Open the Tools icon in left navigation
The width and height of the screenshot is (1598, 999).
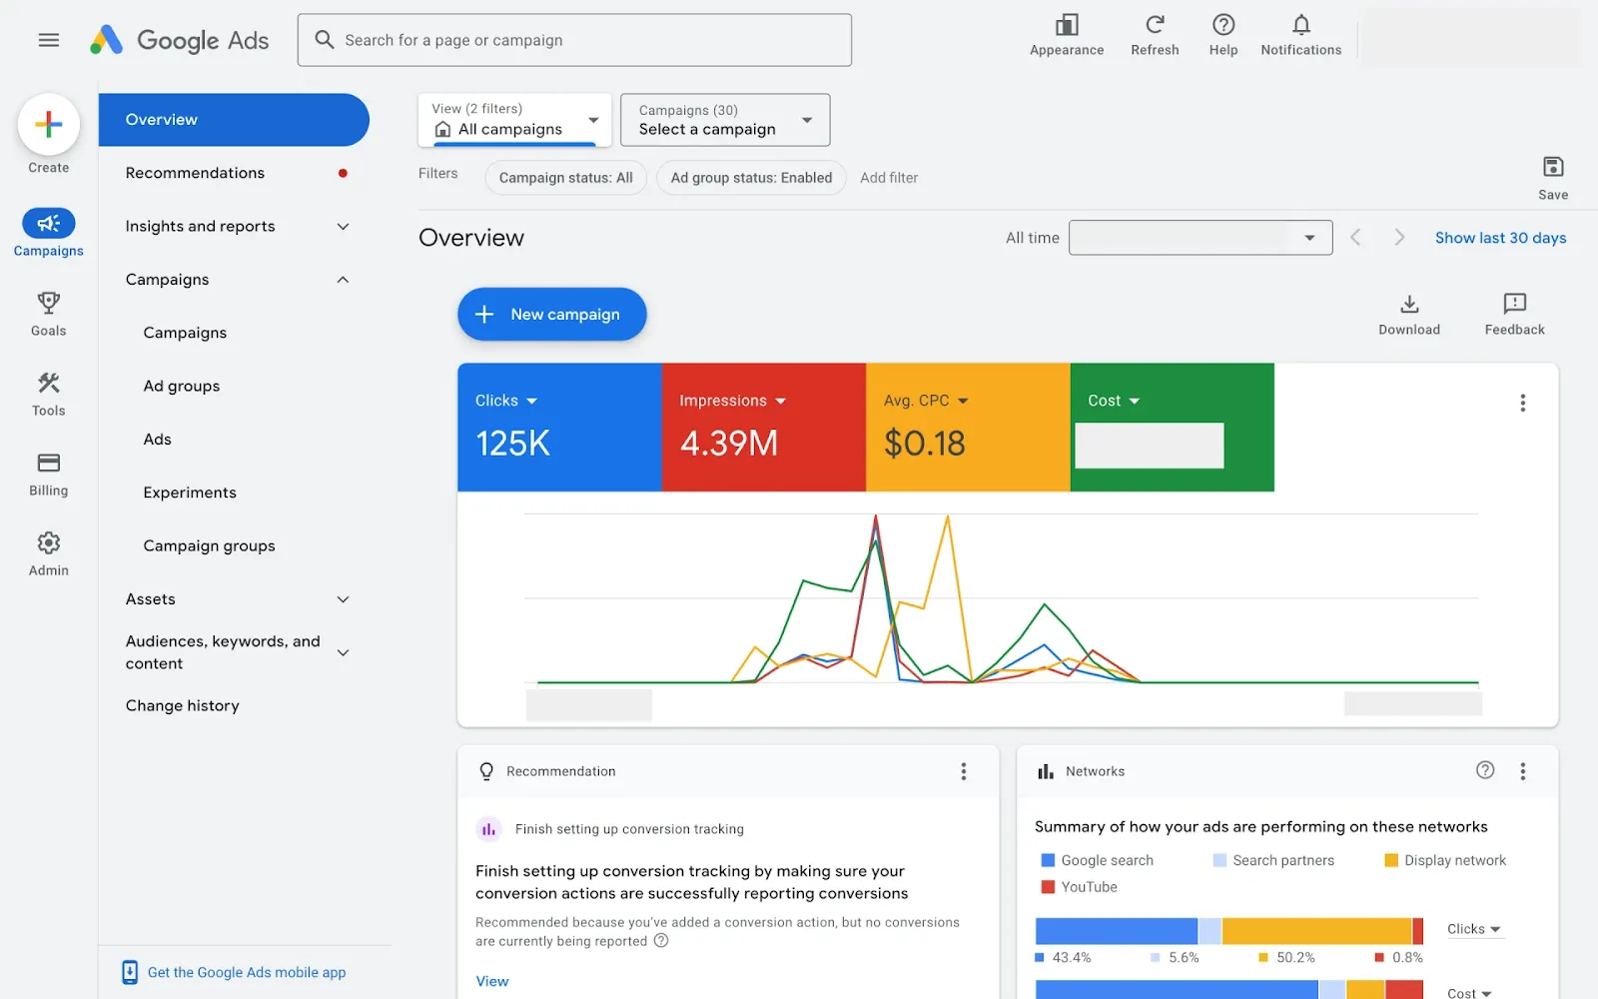coord(48,383)
